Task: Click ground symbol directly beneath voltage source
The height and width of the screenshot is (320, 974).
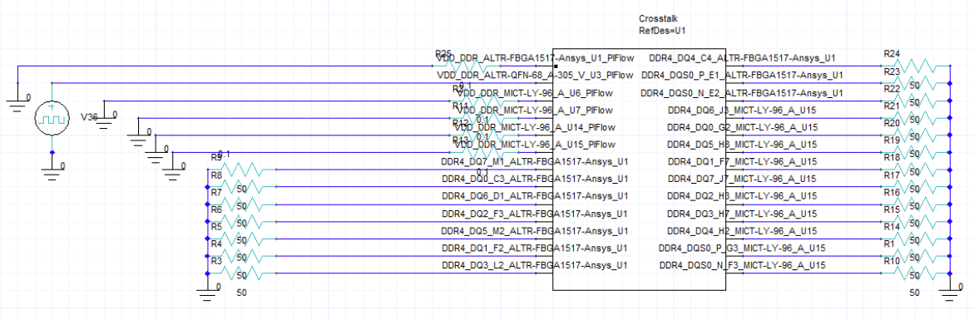Action: pyautogui.click(x=52, y=170)
